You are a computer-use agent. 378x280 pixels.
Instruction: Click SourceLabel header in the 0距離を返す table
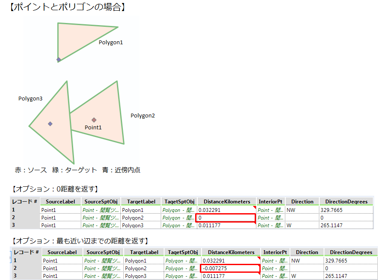point(60,202)
